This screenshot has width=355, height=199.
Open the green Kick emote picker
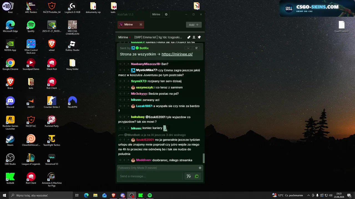pyautogui.click(x=197, y=176)
